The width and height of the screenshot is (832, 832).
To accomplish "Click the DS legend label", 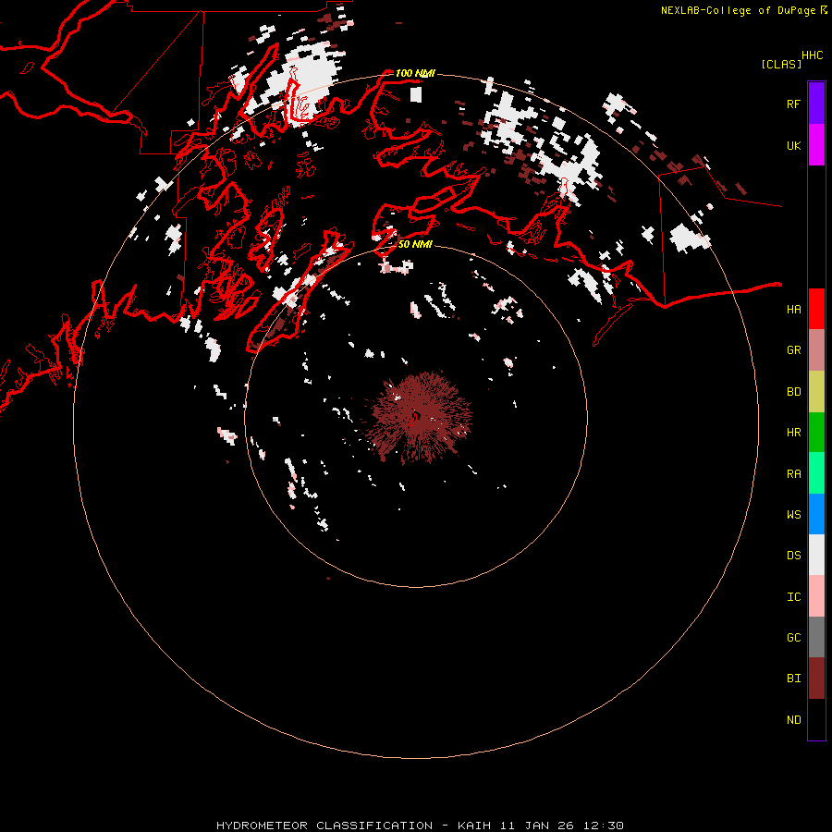I will (x=793, y=556).
